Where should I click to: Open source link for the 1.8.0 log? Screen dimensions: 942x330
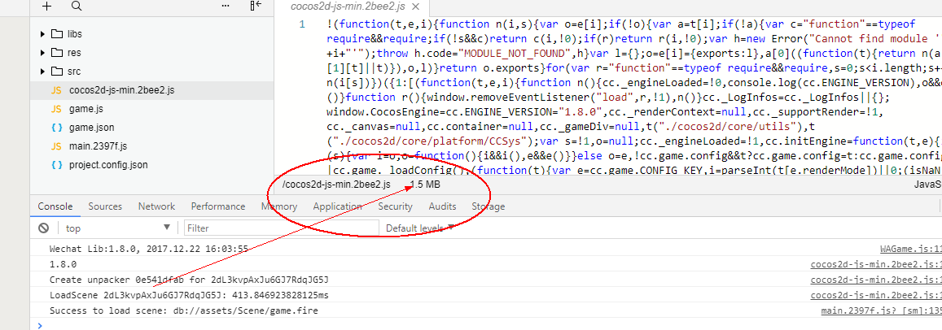point(876,264)
